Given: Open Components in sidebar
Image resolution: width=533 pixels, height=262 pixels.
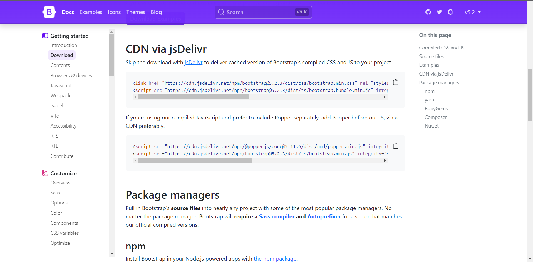Looking at the screenshot, I should coord(64,223).
